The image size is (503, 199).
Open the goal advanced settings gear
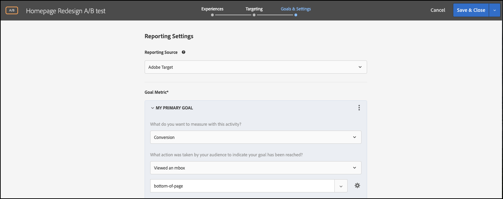point(357,186)
